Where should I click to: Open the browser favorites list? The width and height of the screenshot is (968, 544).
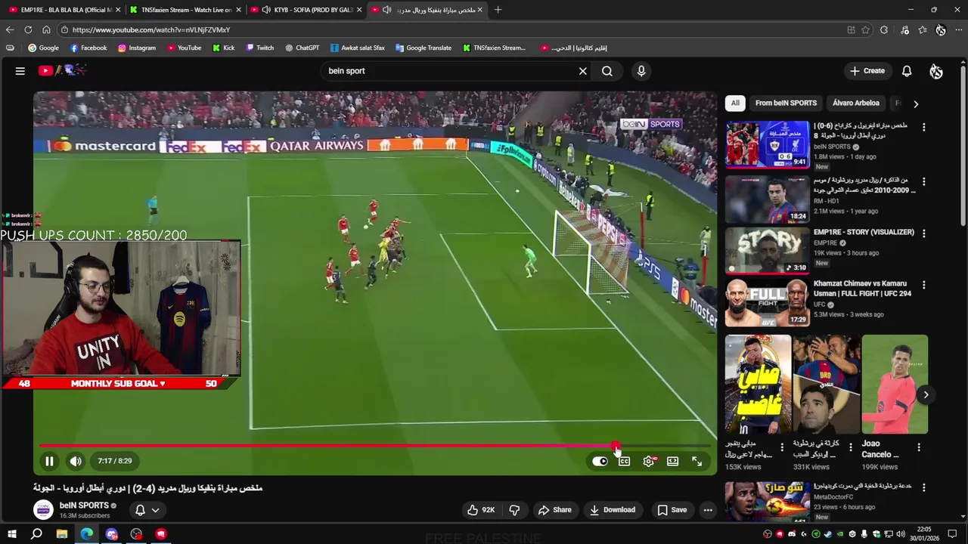(x=923, y=29)
